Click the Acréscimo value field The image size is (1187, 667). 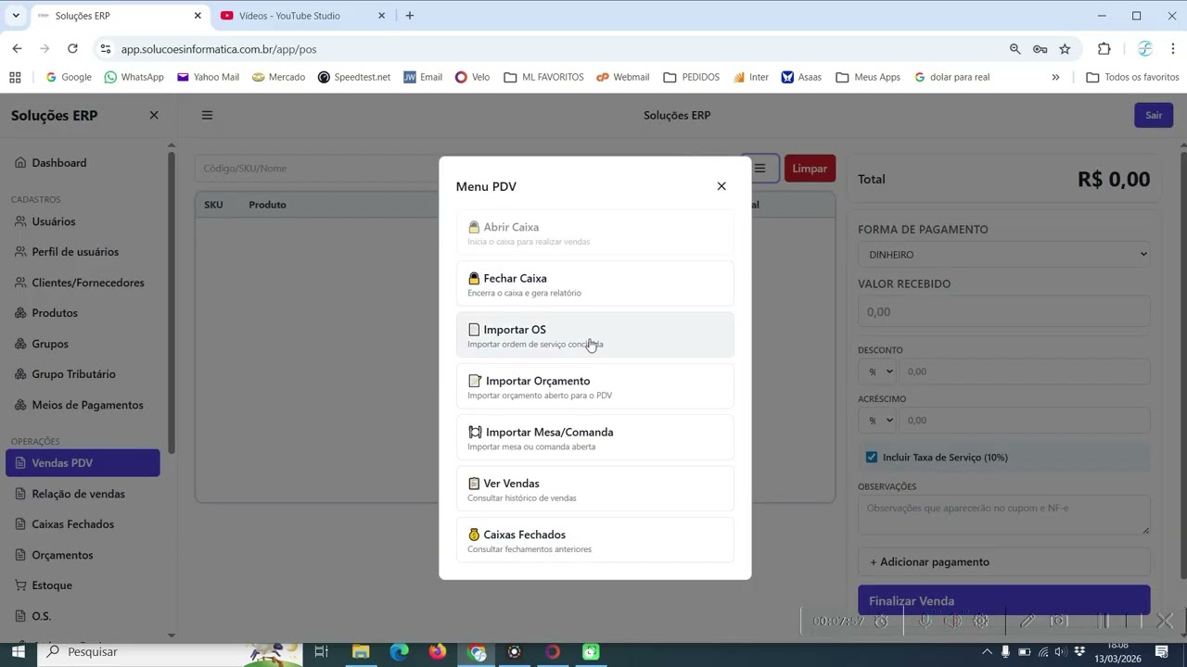pyautogui.click(x=1025, y=420)
